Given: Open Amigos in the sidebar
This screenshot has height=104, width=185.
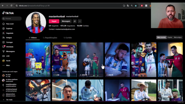Looking at the screenshot, I should pos(7,38).
